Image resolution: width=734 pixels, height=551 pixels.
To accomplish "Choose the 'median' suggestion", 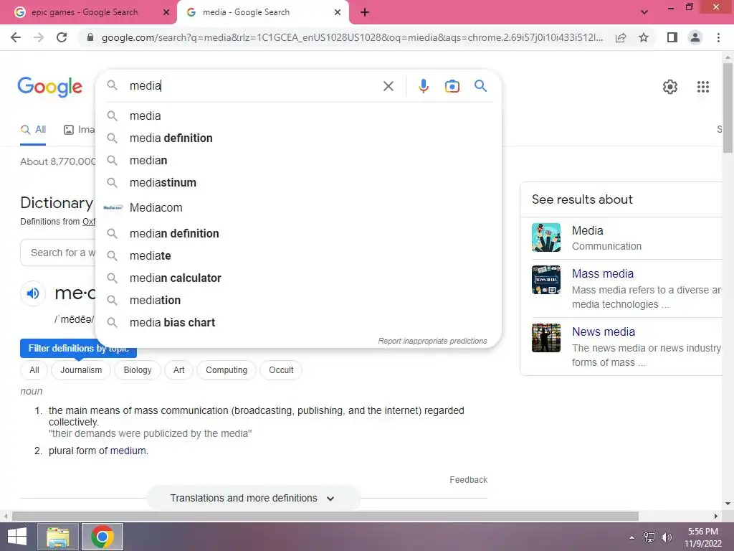I will click(298, 160).
